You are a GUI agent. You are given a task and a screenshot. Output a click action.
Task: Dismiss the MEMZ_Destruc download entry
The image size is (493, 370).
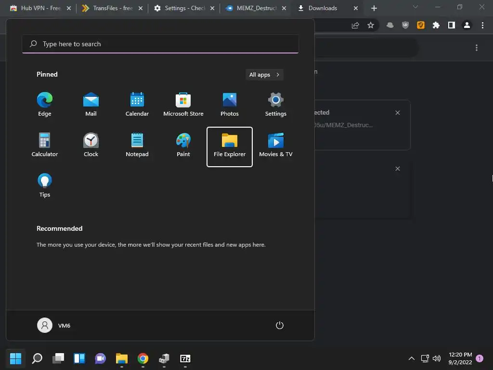pyautogui.click(x=397, y=113)
